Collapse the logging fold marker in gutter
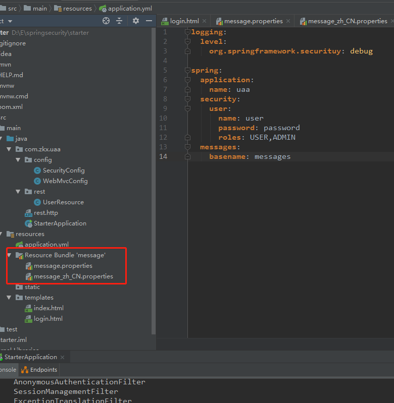The image size is (394, 403). [188, 32]
